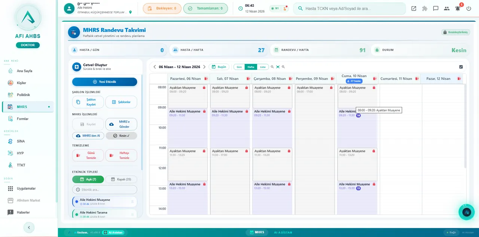Click the zoom-out magnifier in calendar toolbar
Screen dimensions: 479x237
pyautogui.click(x=272, y=67)
